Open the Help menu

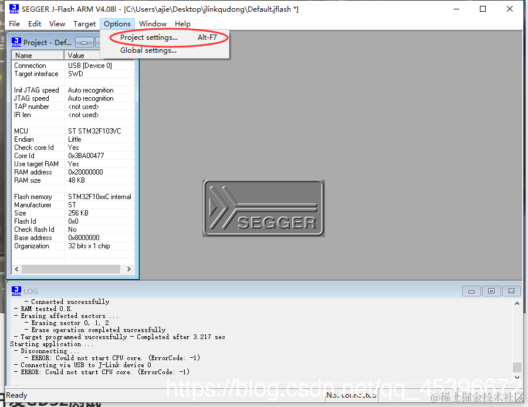tap(182, 24)
